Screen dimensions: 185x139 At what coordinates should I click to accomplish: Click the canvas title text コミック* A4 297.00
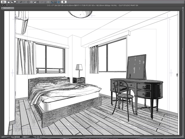pos(92,6)
